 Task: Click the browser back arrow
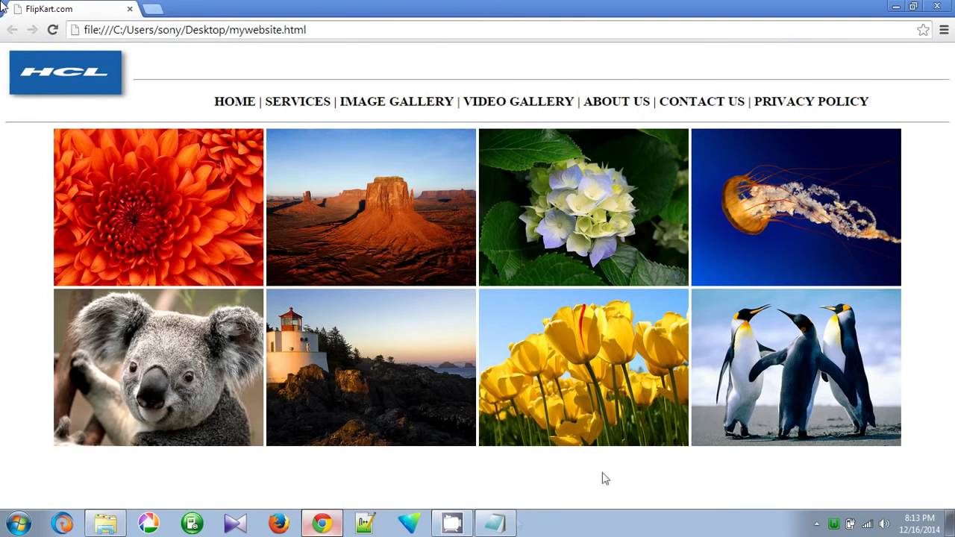(12, 30)
